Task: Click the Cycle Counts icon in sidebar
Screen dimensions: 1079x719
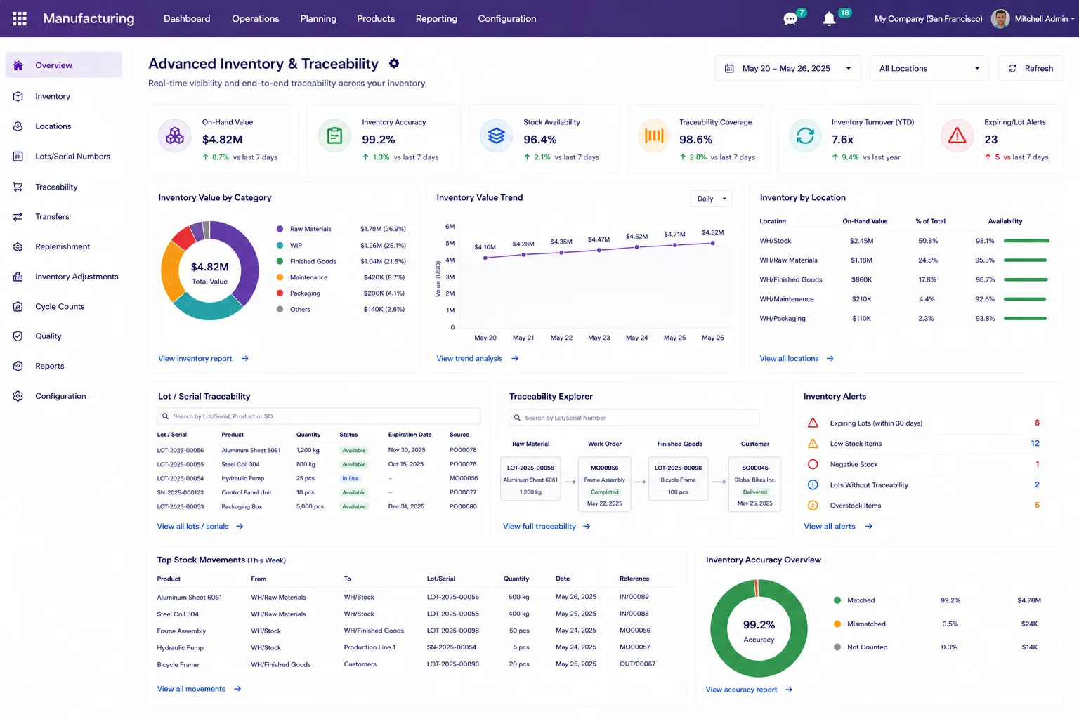Action: [x=18, y=307]
